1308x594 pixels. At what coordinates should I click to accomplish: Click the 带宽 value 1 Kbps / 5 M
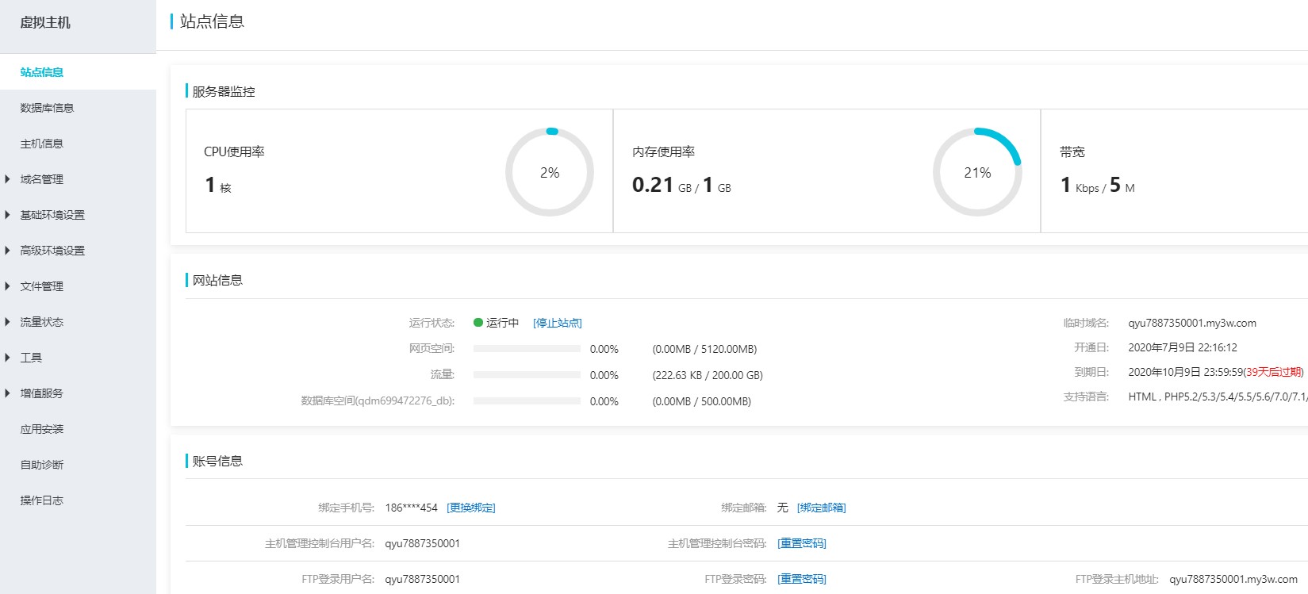(x=1098, y=185)
